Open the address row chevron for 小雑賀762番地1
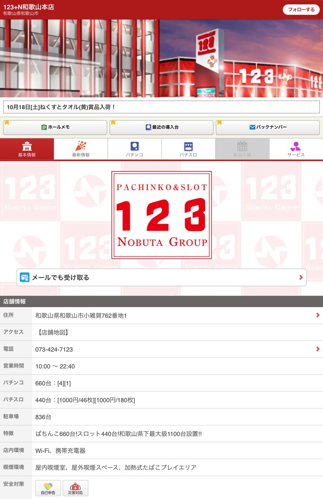This screenshot has width=323, height=499. 318,316
